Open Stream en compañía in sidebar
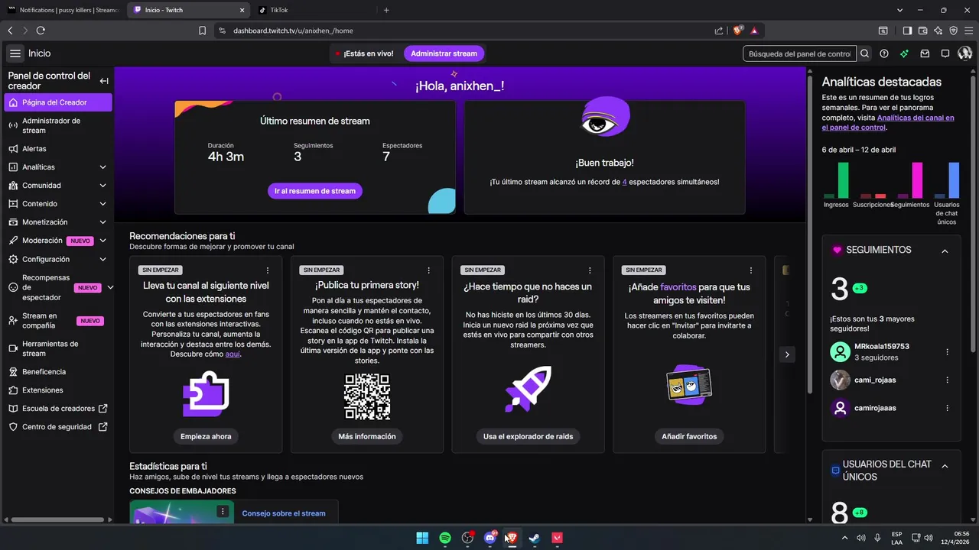 58,321
